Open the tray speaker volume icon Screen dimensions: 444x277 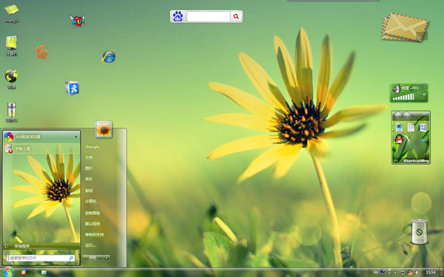coord(417,273)
